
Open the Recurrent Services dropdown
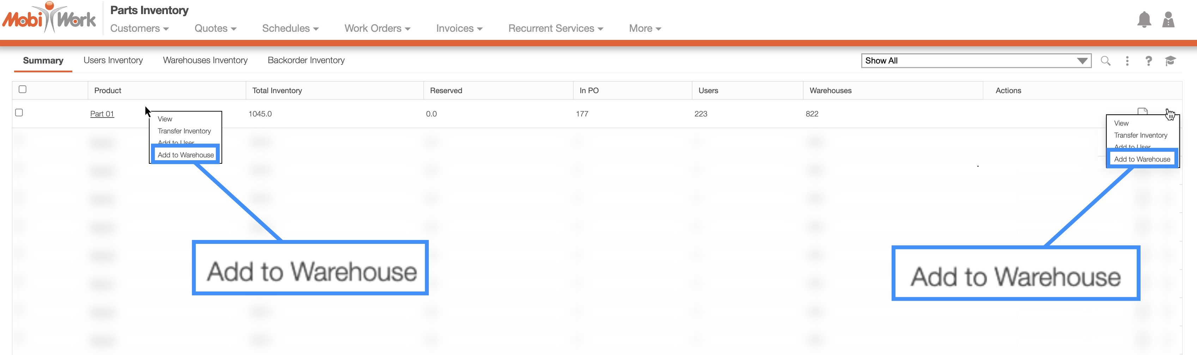(555, 28)
